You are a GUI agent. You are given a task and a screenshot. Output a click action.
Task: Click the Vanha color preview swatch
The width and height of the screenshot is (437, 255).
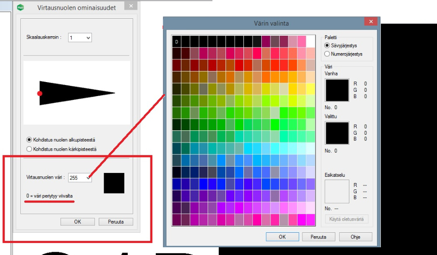click(x=337, y=90)
